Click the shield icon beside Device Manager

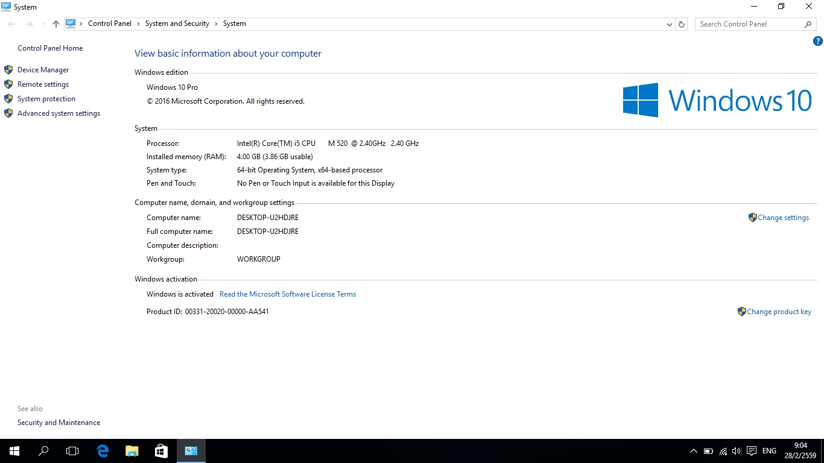tap(8, 70)
